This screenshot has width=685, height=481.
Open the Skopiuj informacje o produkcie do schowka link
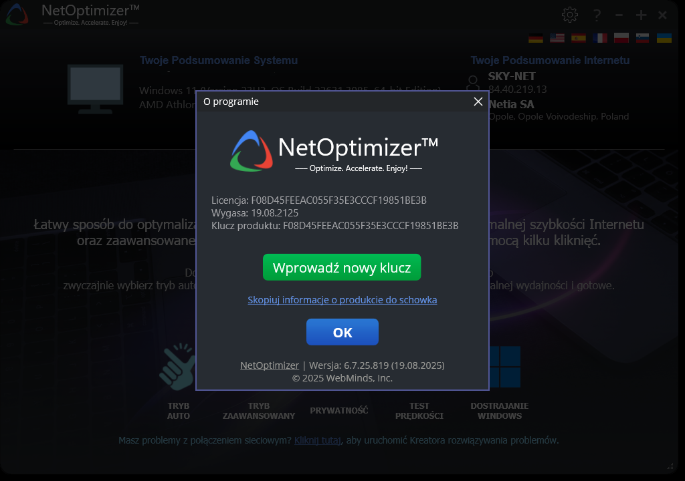(x=342, y=300)
